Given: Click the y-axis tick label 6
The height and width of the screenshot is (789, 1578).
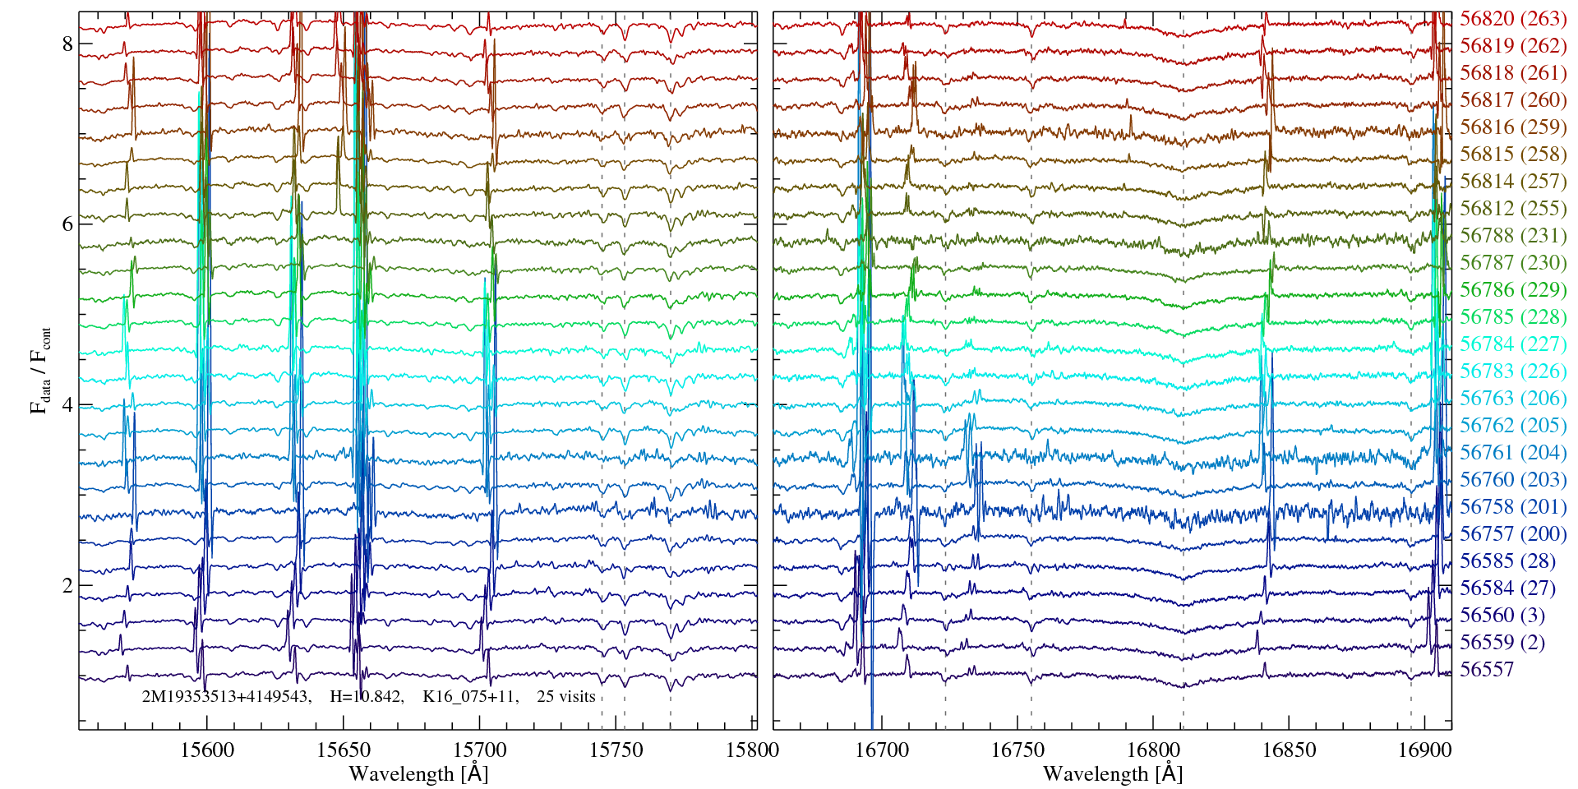Looking at the screenshot, I should [x=67, y=224].
